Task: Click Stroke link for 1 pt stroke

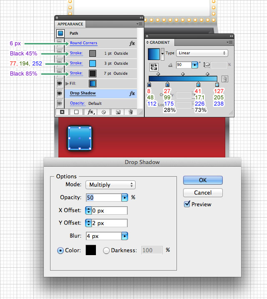Action: pos(76,53)
